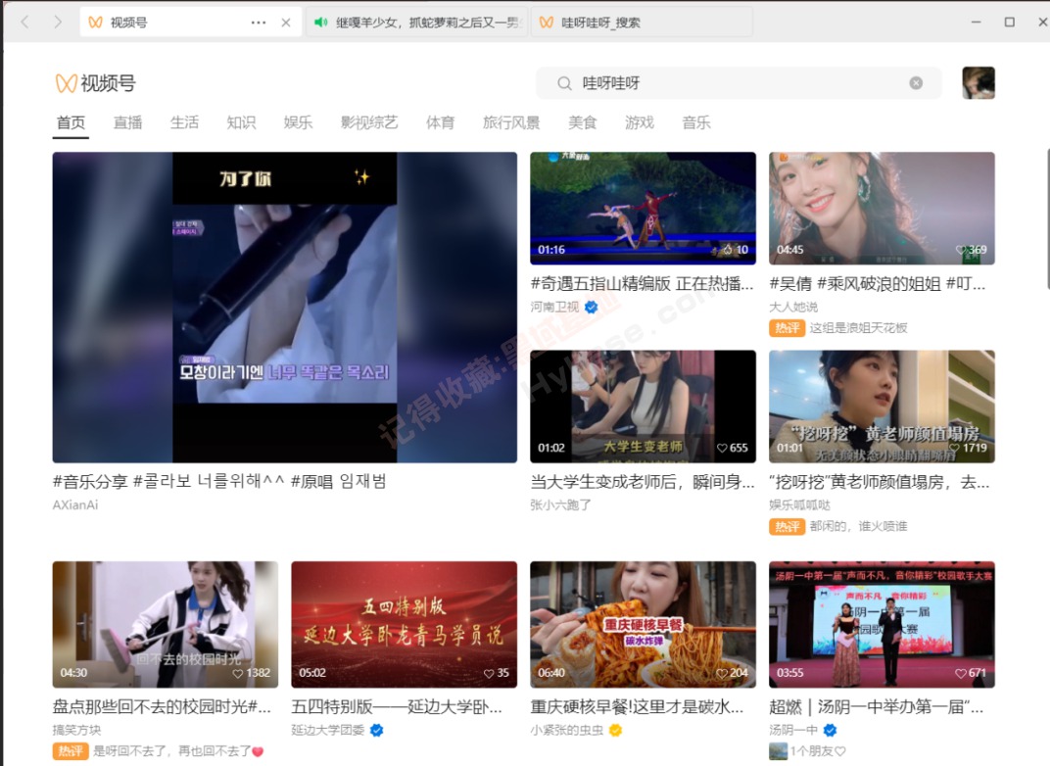
Task: Open the three-dots menu on 视频号 tab
Action: pyautogui.click(x=259, y=23)
